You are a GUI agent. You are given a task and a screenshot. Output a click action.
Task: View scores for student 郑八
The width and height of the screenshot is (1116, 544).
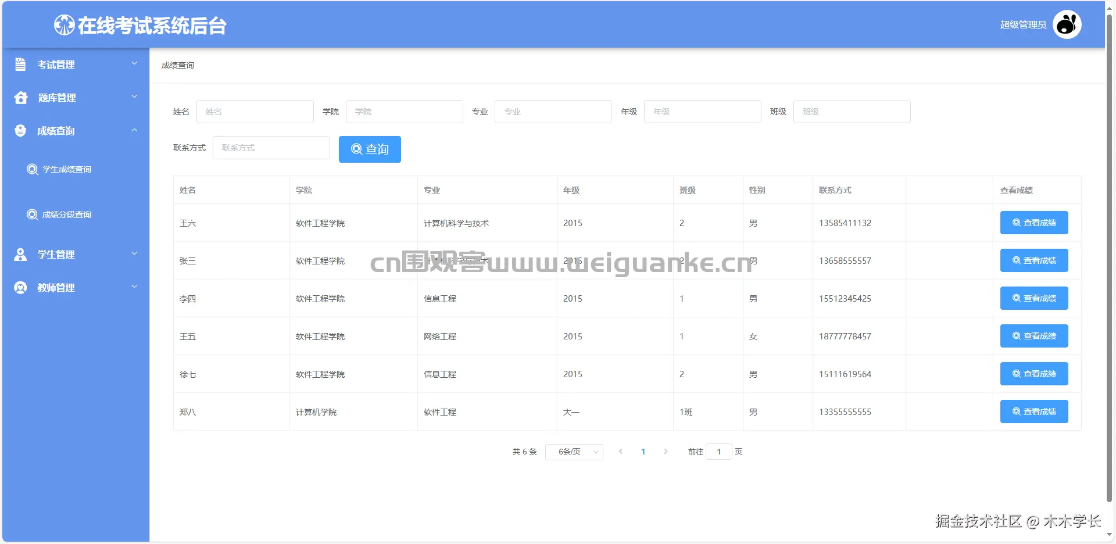tap(1034, 411)
